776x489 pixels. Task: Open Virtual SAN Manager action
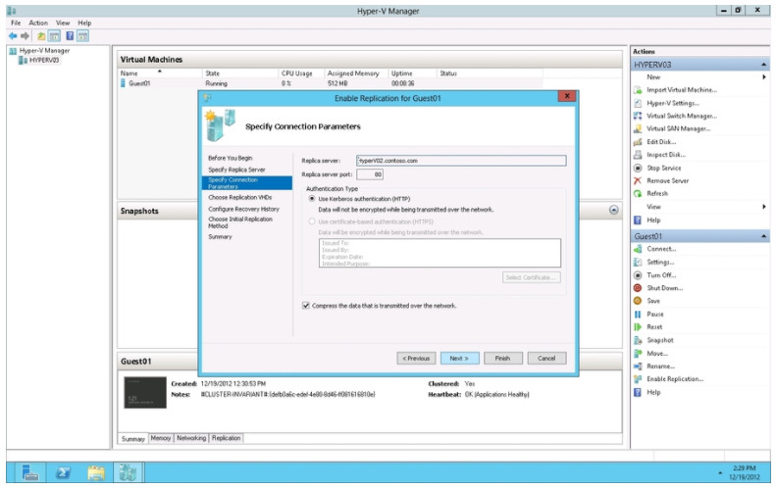[678, 128]
